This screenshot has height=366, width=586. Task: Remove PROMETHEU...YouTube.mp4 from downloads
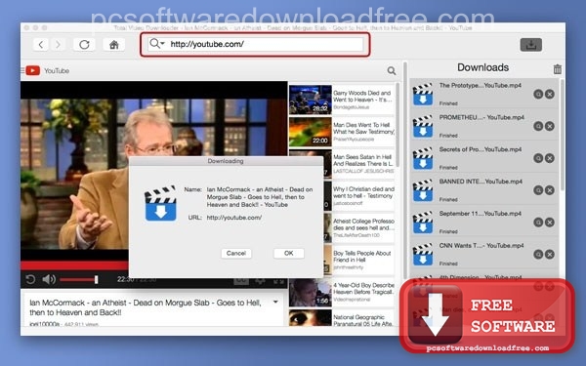[549, 126]
